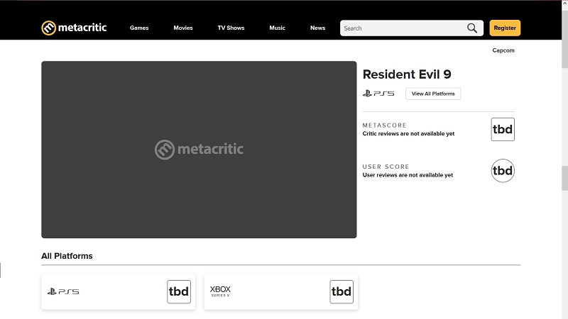
Task: Click tbd badge on PS5 platform card
Action: coord(179,292)
